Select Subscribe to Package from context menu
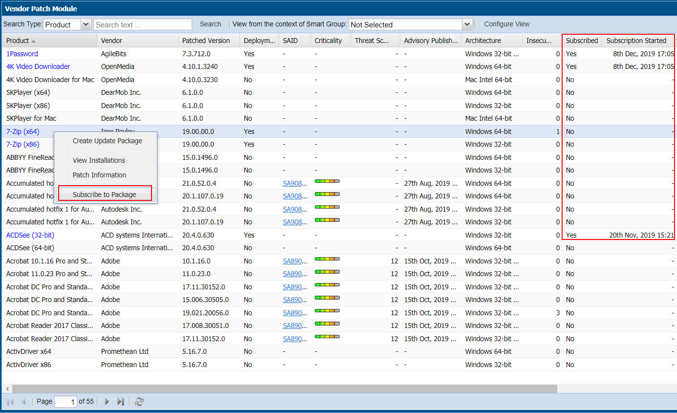Screen dimensions: 677x413 [x=105, y=195]
